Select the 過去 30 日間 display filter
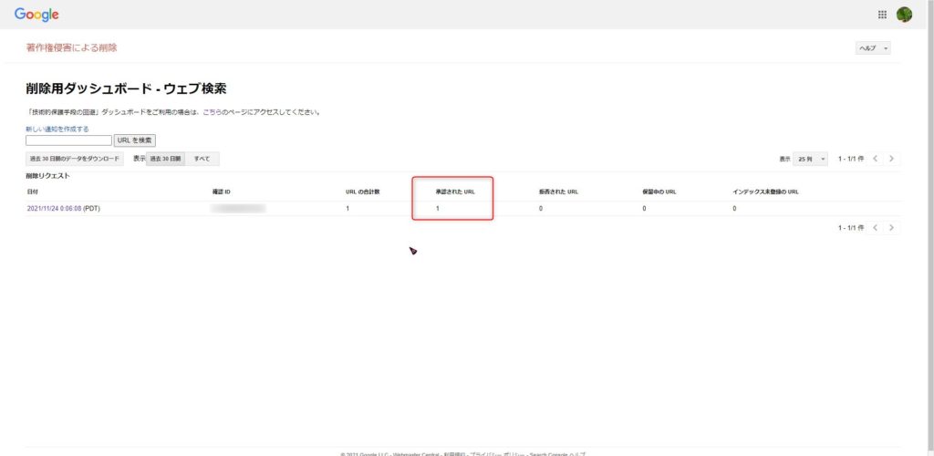 (x=165, y=159)
